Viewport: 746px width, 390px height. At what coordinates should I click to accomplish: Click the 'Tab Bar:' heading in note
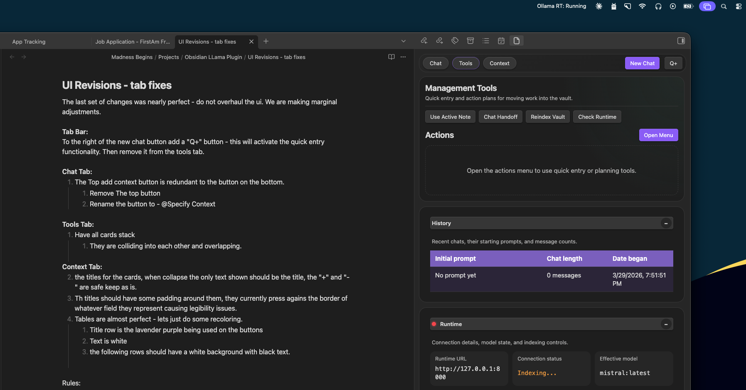point(75,132)
